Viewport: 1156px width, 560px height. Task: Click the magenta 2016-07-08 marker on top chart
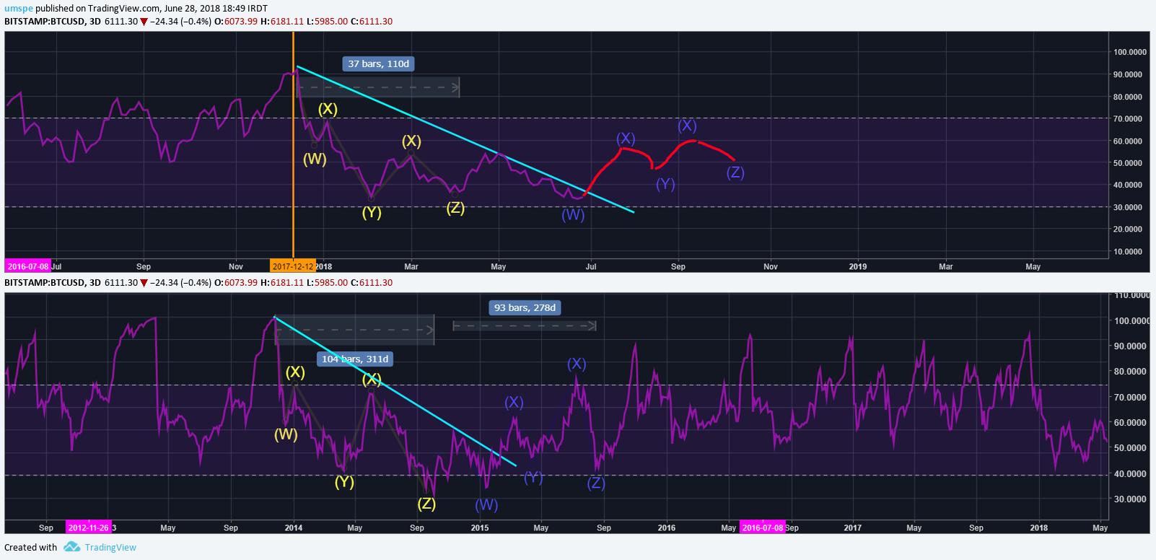(27, 266)
